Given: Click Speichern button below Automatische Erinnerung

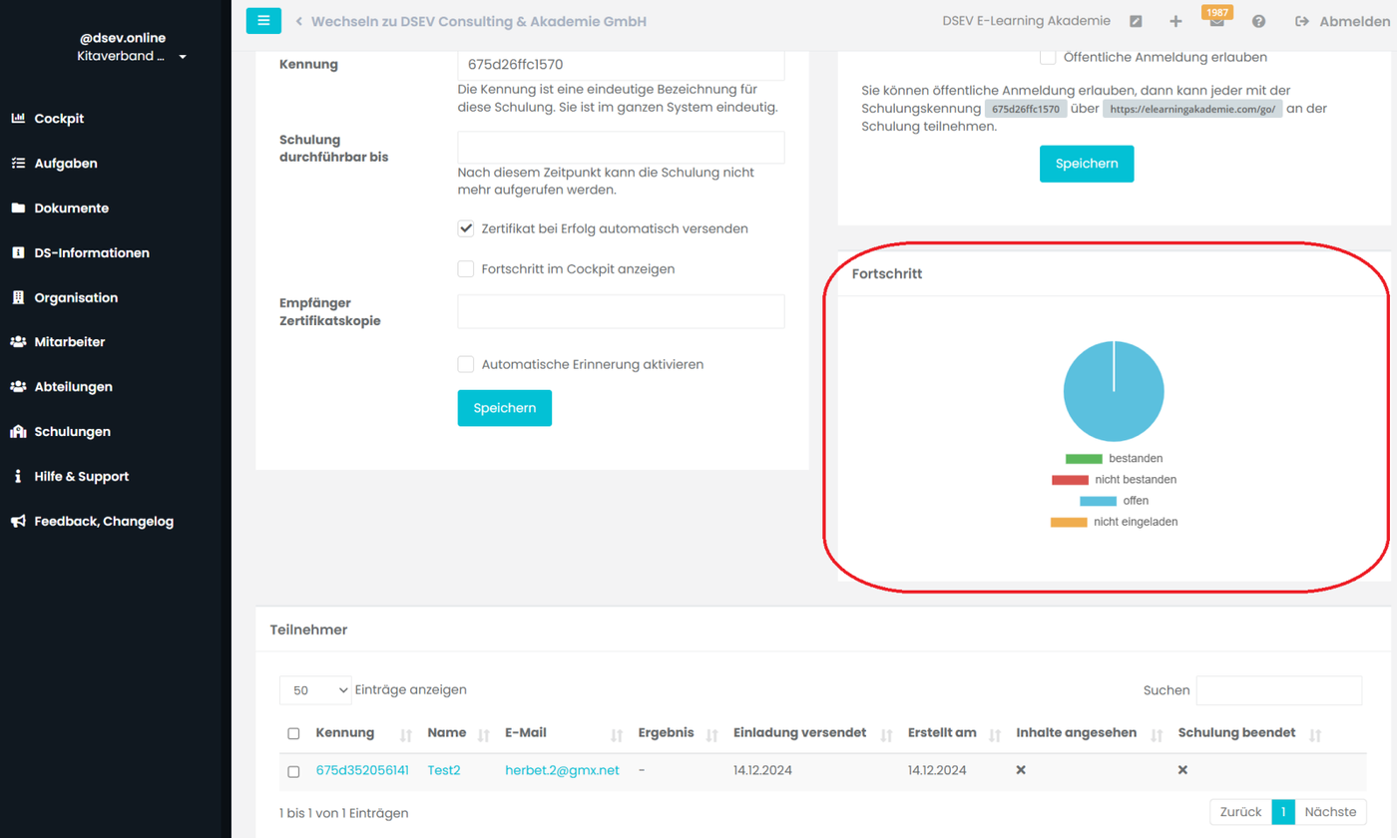Looking at the screenshot, I should (x=505, y=408).
